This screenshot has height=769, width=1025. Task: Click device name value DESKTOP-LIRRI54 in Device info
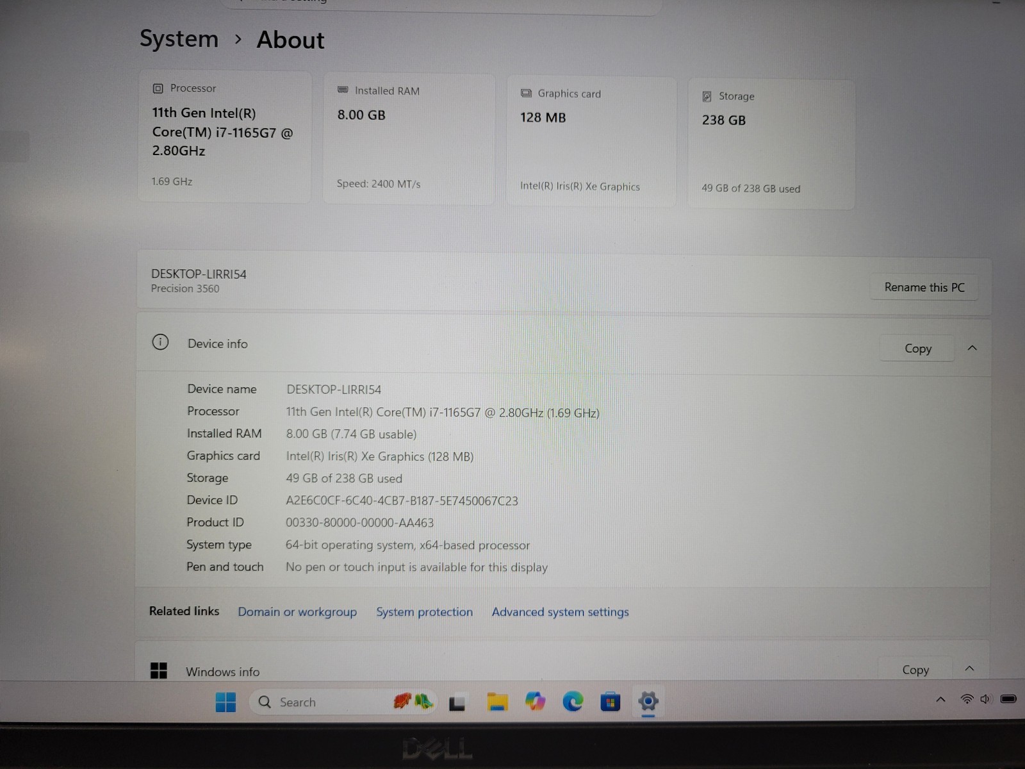pos(334,390)
